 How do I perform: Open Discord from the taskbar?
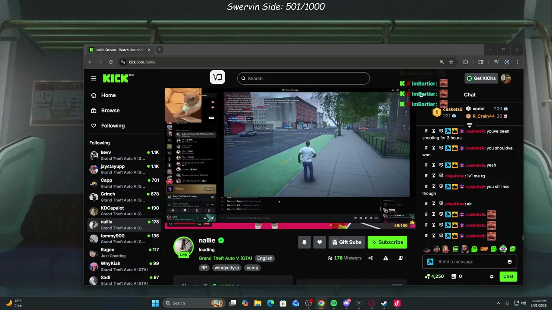click(x=346, y=303)
